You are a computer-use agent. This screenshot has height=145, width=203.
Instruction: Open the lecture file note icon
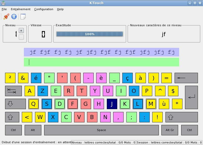pos(23,17)
